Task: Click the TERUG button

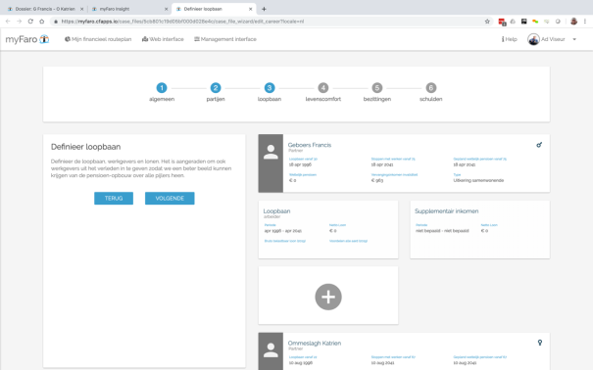Action: coord(114,198)
